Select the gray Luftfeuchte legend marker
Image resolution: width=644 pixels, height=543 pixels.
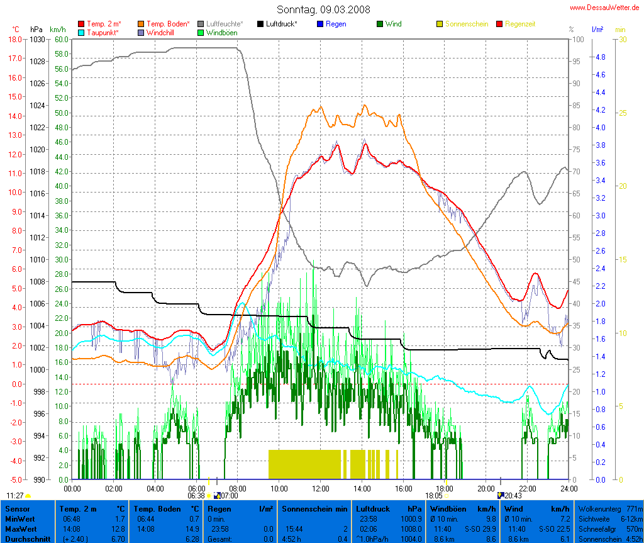201,24
